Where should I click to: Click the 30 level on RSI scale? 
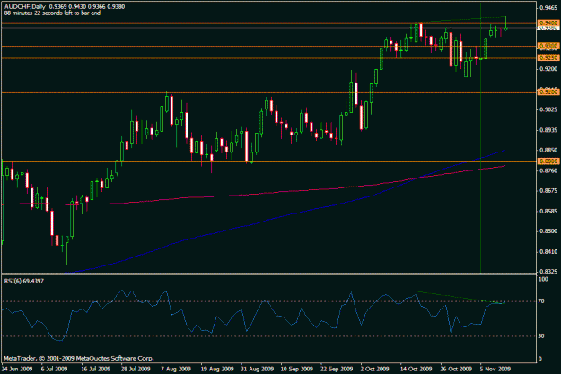click(541, 336)
